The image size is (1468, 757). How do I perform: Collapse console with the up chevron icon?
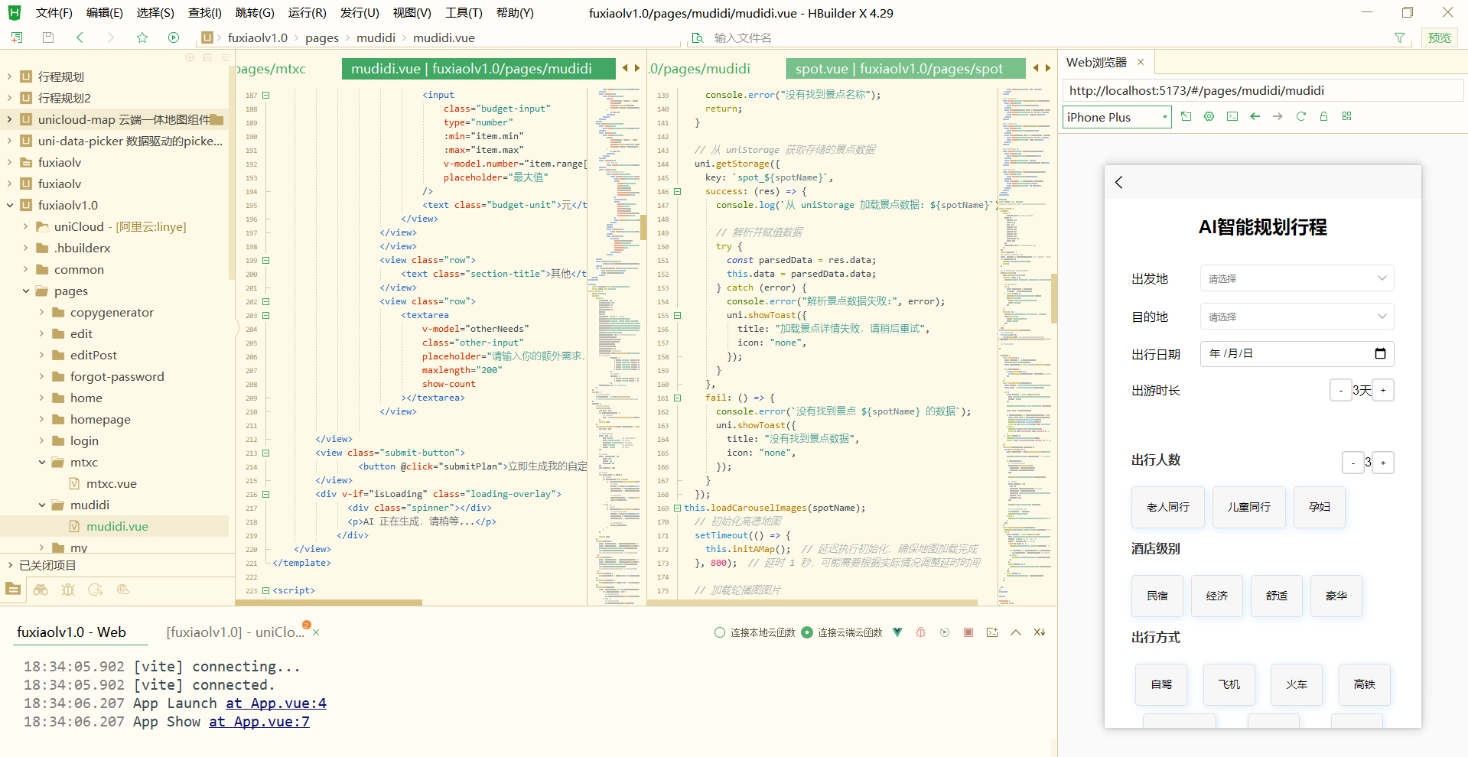pyautogui.click(x=1016, y=632)
